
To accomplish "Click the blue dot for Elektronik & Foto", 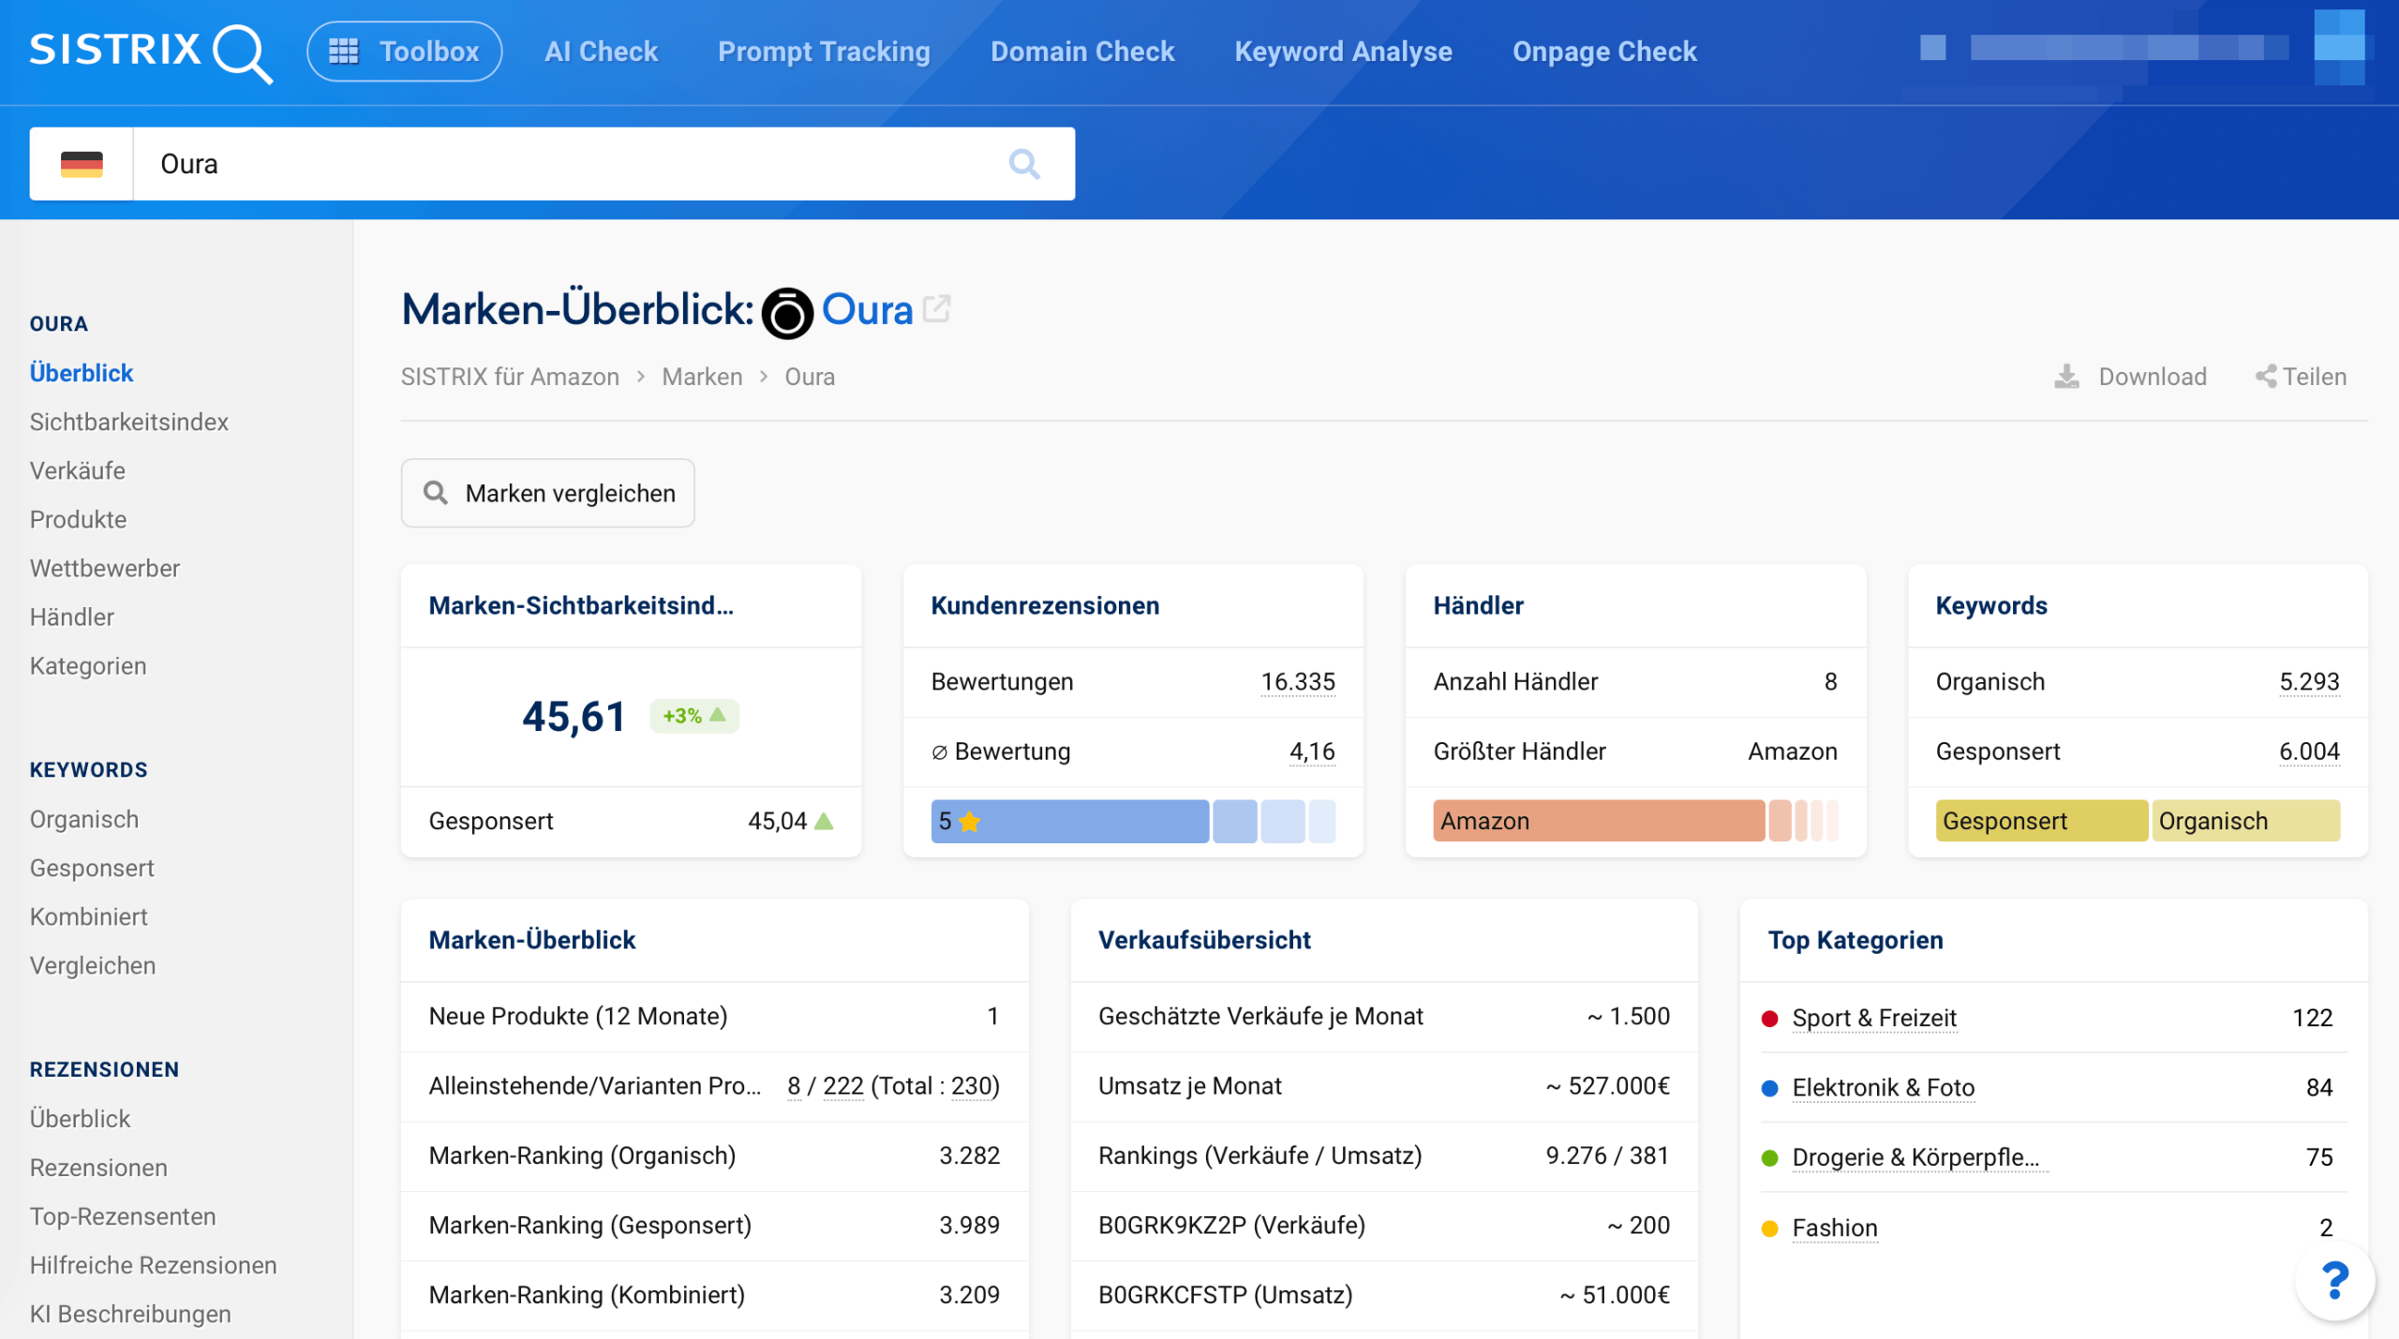I will click(1770, 1088).
